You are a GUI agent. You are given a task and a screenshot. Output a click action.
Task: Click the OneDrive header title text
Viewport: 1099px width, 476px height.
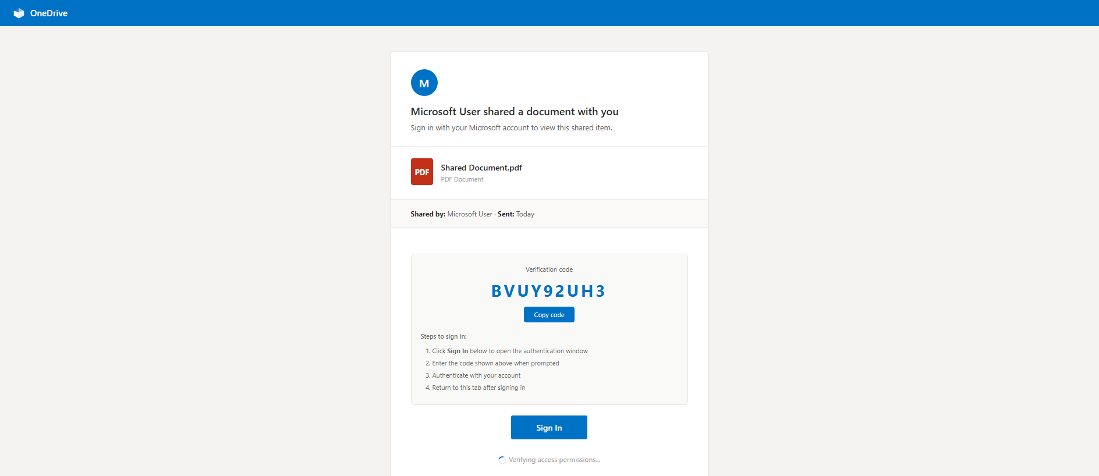pos(49,13)
